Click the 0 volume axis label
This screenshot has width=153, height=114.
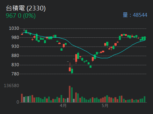coord(18,102)
